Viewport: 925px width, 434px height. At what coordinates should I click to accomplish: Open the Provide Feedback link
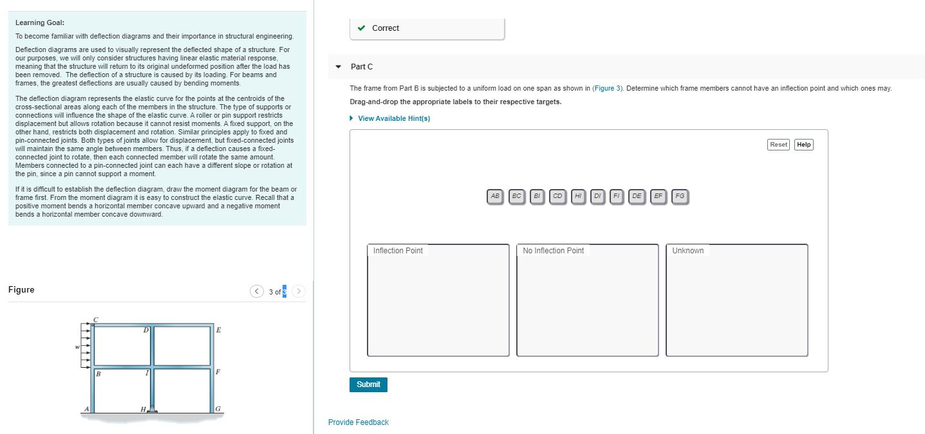(357, 422)
